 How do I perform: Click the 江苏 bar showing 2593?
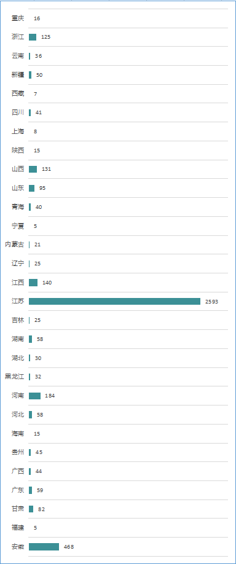tap(114, 301)
